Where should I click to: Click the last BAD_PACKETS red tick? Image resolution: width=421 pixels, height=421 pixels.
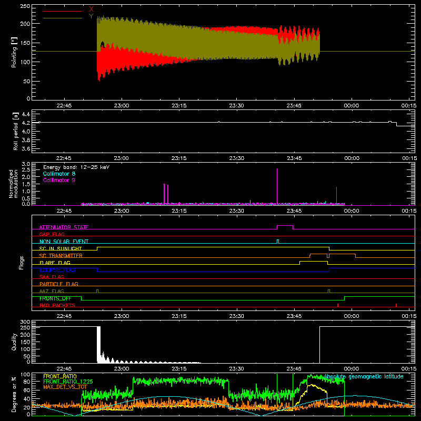[396, 305]
